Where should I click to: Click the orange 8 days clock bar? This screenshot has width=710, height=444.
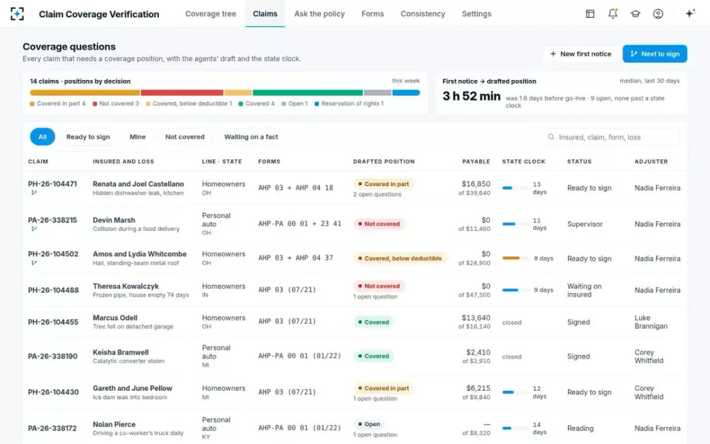tap(515, 258)
